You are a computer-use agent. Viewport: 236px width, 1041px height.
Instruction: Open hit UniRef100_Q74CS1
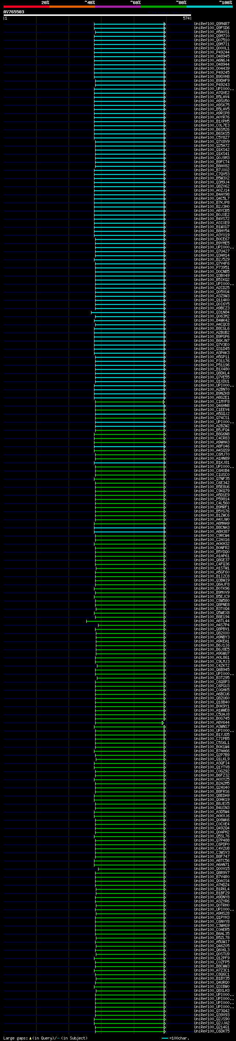[212, 417]
